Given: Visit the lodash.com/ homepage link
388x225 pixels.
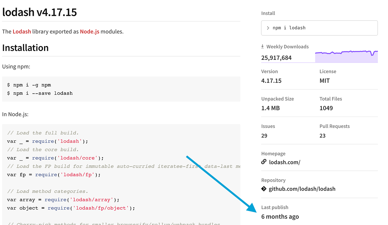Looking at the screenshot, I should click(285, 162).
